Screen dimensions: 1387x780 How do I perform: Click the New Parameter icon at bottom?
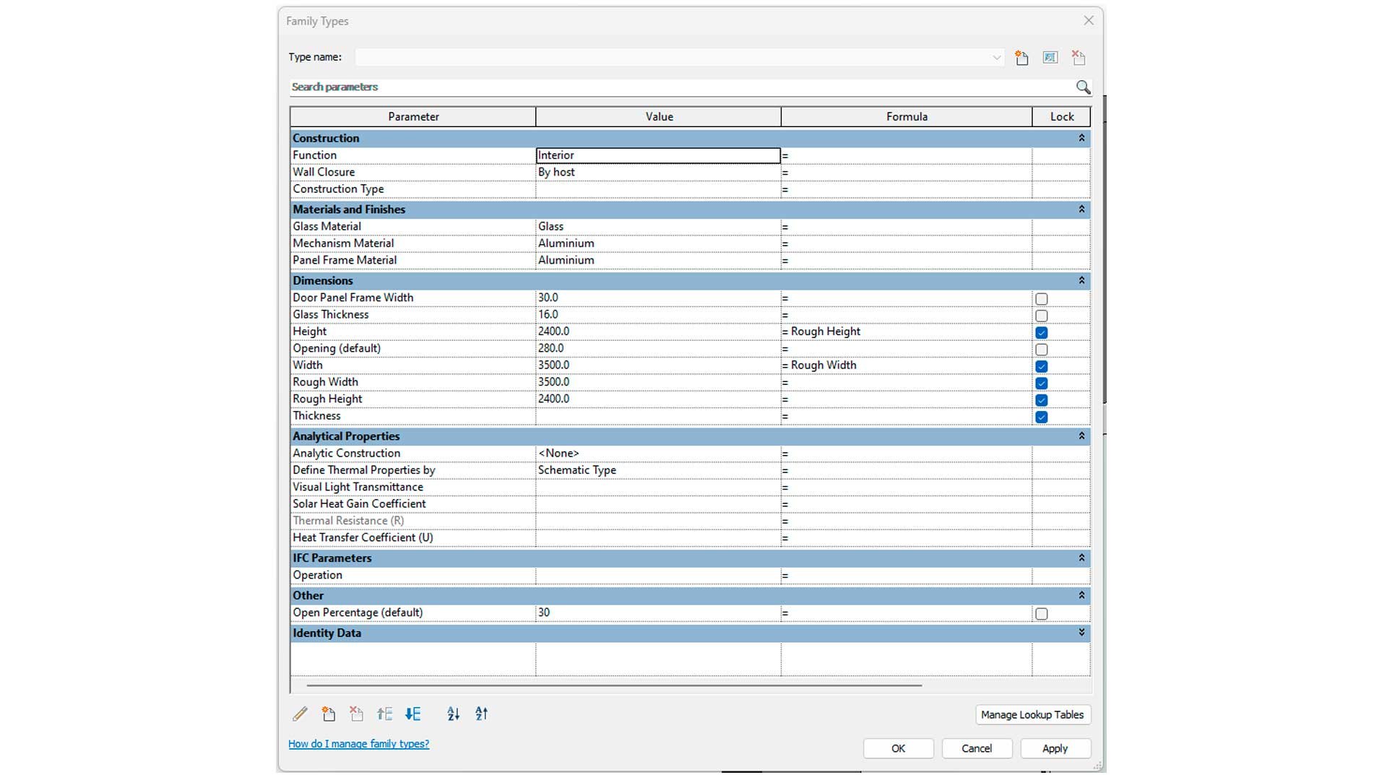point(329,714)
